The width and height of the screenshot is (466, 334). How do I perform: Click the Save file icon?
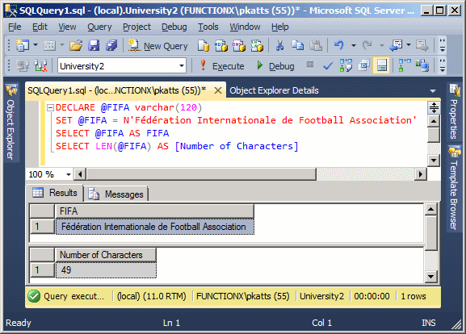(94, 46)
